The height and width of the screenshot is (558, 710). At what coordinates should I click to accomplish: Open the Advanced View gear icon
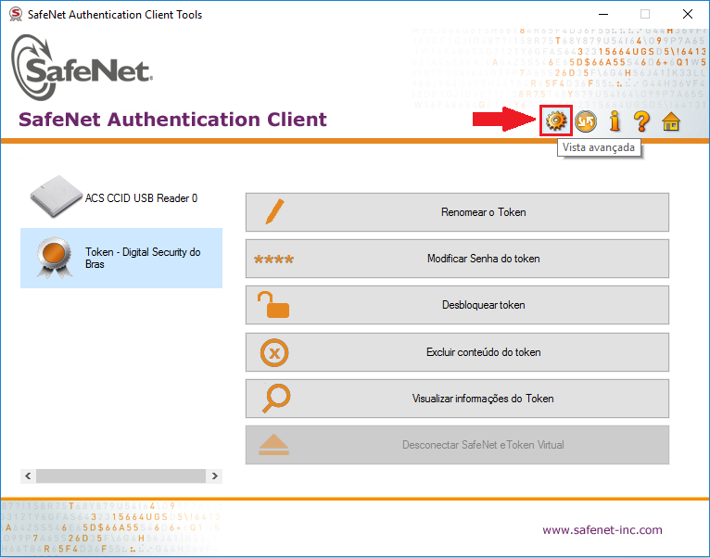pos(555,120)
